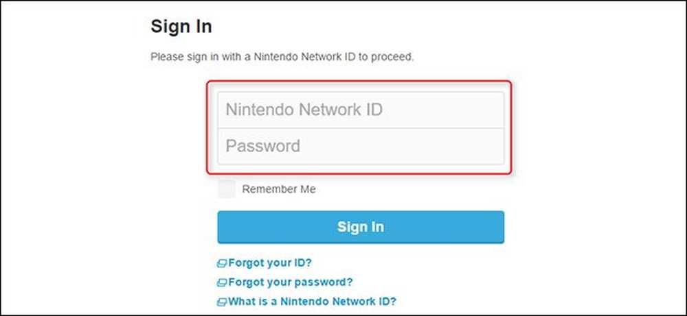This screenshot has height=316, width=687.
Task: Click the gray Nintendo Network ID placeholder text
Action: click(304, 110)
